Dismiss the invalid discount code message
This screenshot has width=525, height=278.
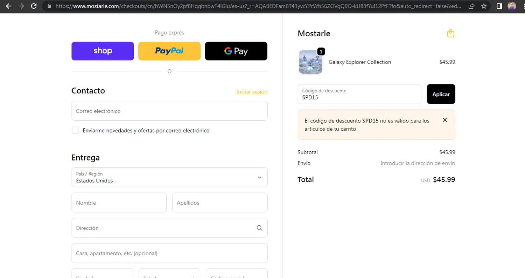pos(444,120)
